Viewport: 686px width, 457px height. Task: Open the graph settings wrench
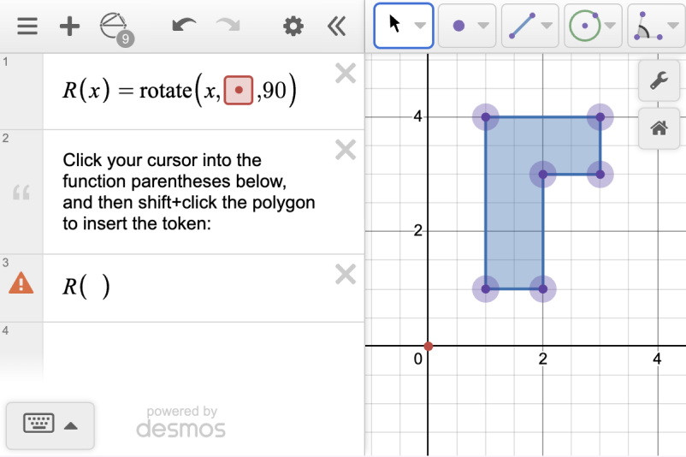click(x=659, y=81)
